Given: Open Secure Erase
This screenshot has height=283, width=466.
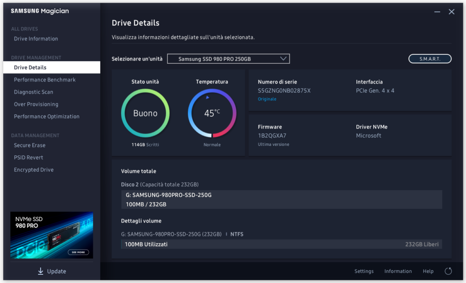Looking at the screenshot, I should [30, 145].
